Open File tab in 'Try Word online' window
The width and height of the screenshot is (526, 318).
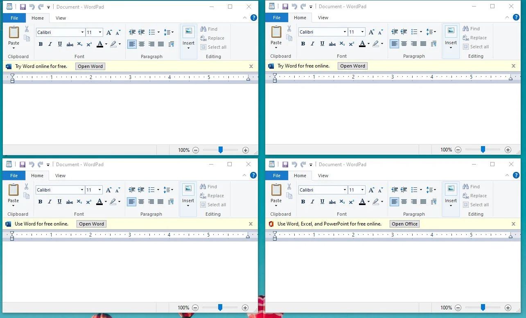tap(14, 18)
